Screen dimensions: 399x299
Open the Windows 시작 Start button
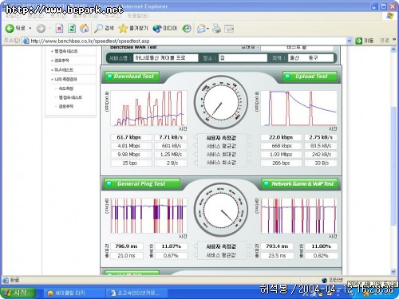pos(18,293)
